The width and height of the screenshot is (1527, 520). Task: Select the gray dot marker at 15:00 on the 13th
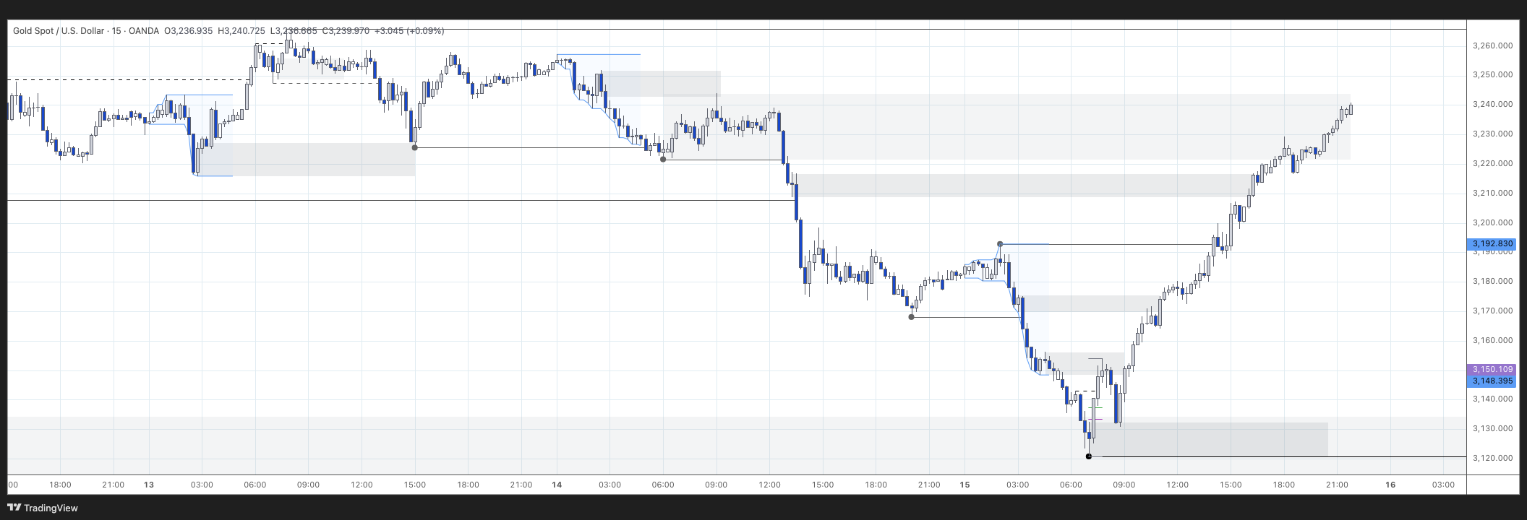414,148
